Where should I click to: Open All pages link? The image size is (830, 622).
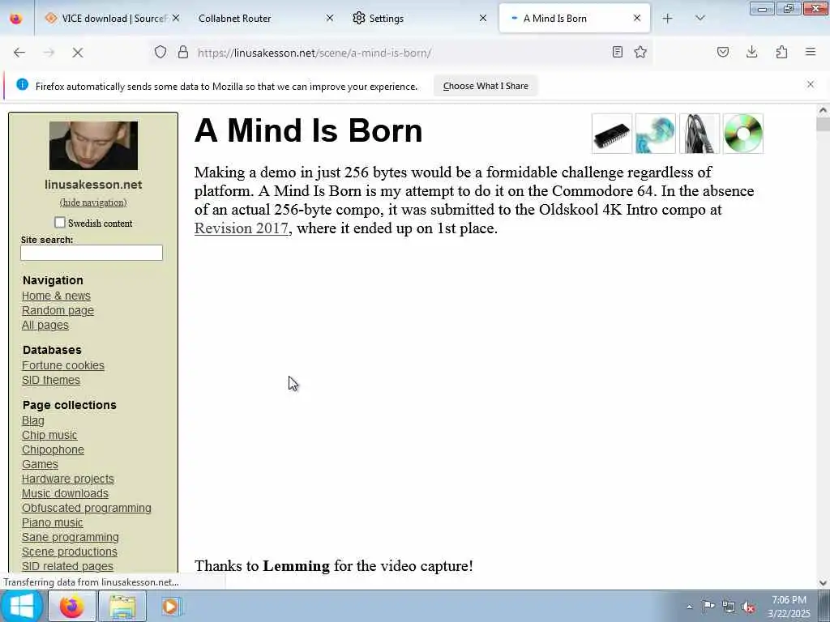click(x=45, y=326)
